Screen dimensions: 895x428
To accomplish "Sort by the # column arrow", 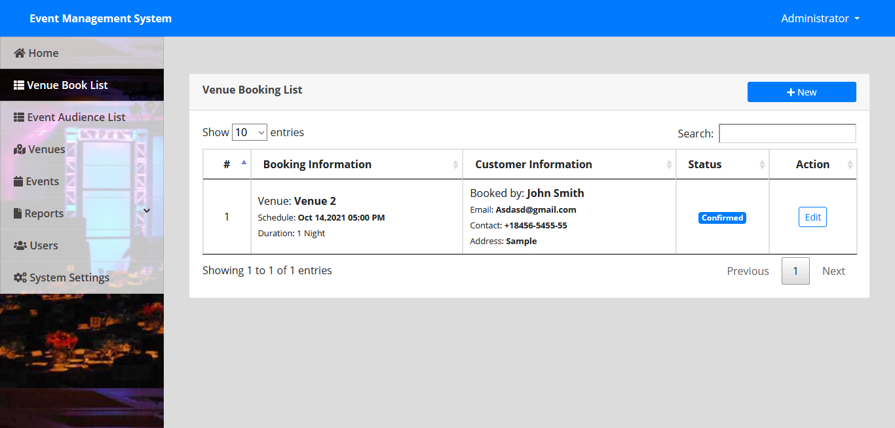I will click(x=244, y=162).
